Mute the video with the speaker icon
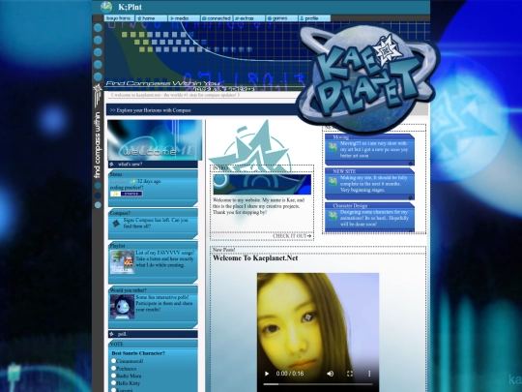Screen dimensions: 522x392 click(331, 374)
